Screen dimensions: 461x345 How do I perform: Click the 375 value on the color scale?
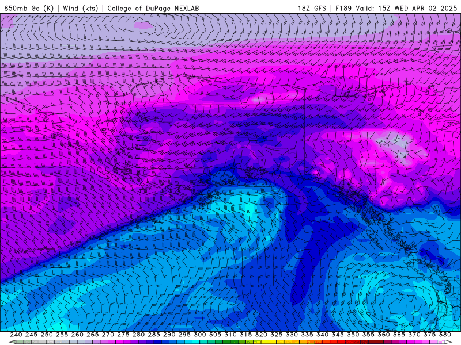[429, 335]
